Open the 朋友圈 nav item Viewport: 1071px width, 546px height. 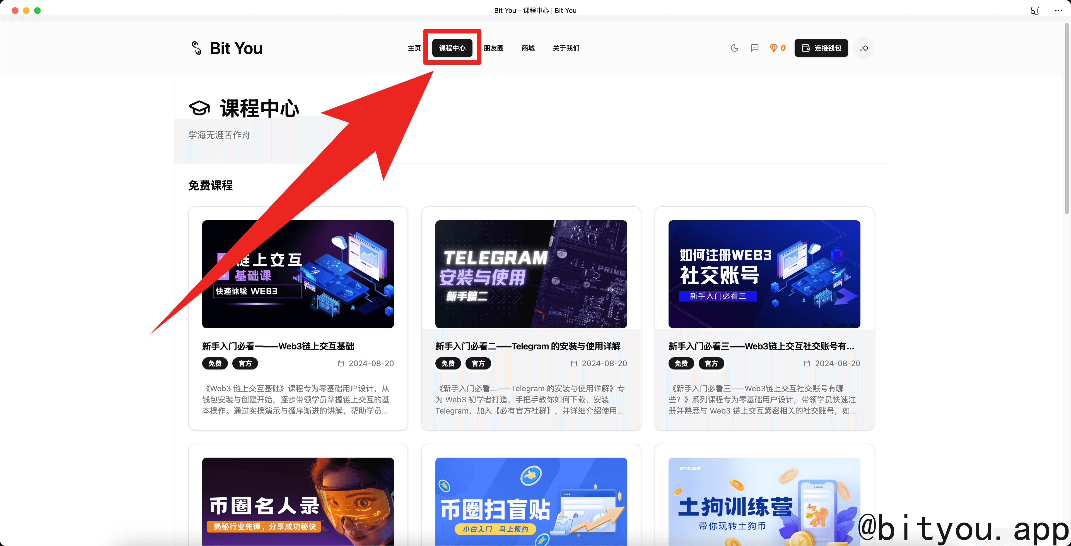tap(493, 48)
